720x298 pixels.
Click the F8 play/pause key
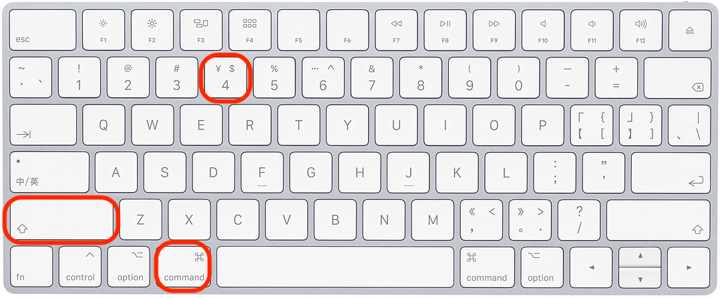click(x=445, y=30)
